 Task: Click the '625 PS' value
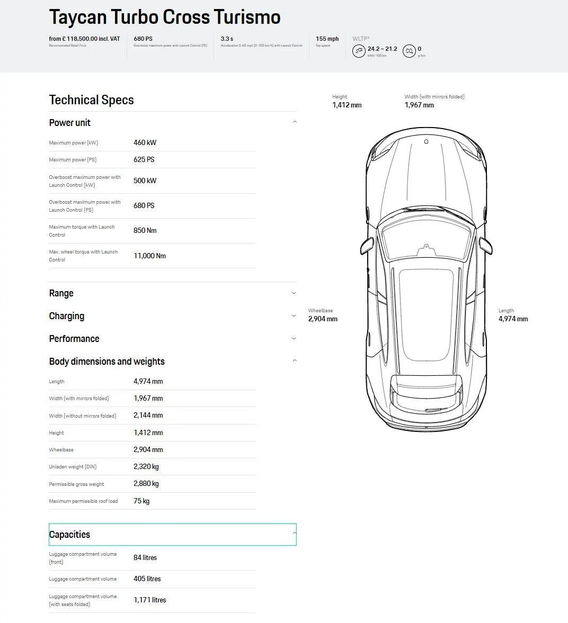(144, 159)
